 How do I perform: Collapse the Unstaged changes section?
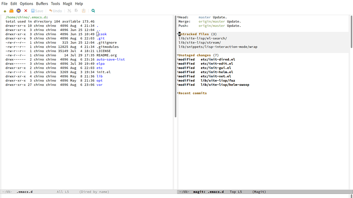pos(194,55)
